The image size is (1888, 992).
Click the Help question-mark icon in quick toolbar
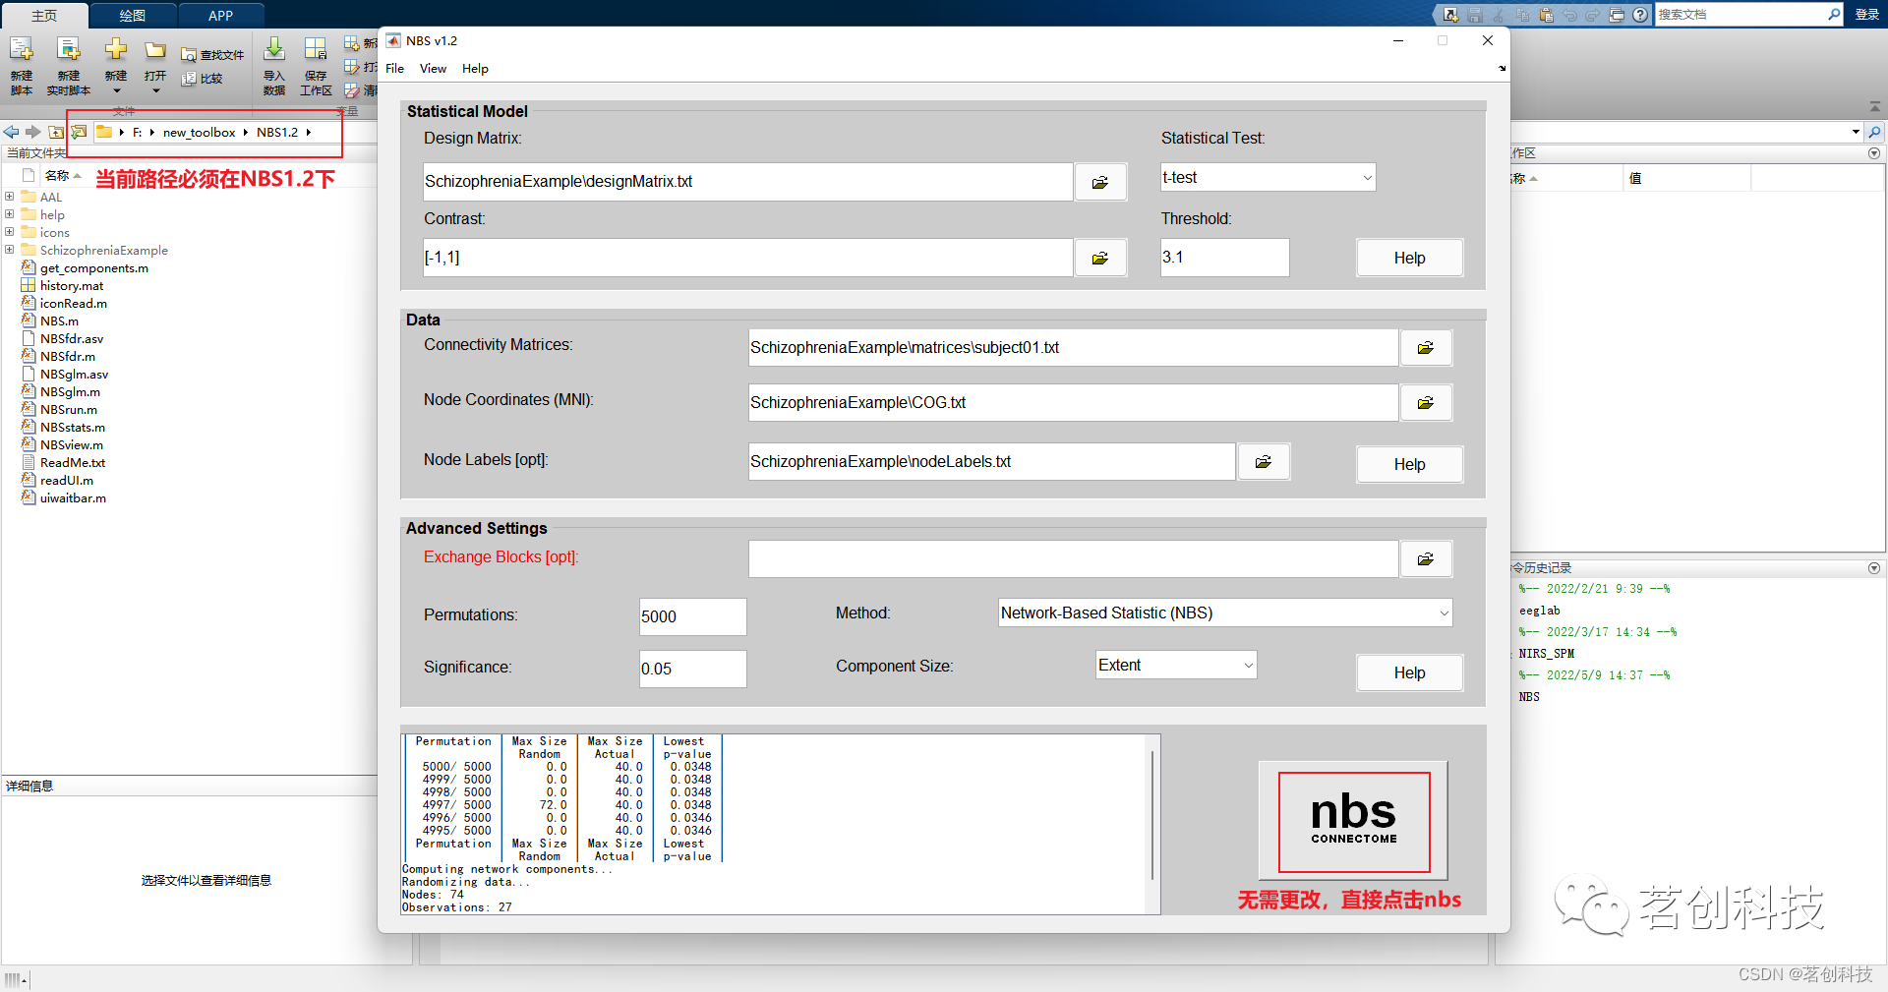1640,15
